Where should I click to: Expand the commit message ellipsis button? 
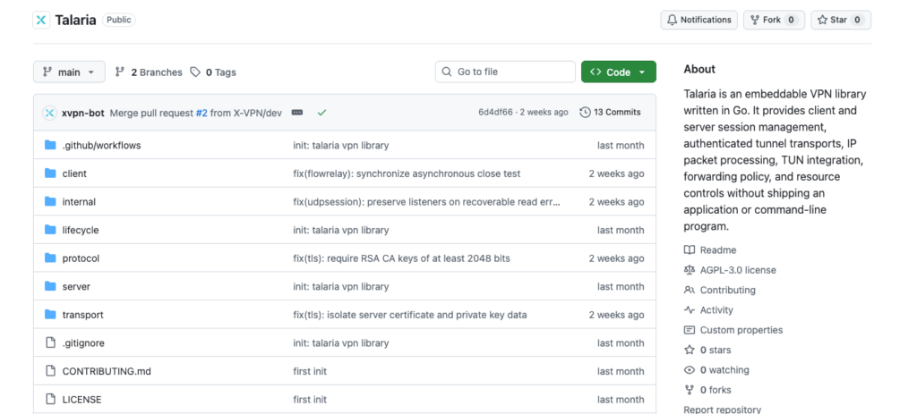[x=297, y=112]
